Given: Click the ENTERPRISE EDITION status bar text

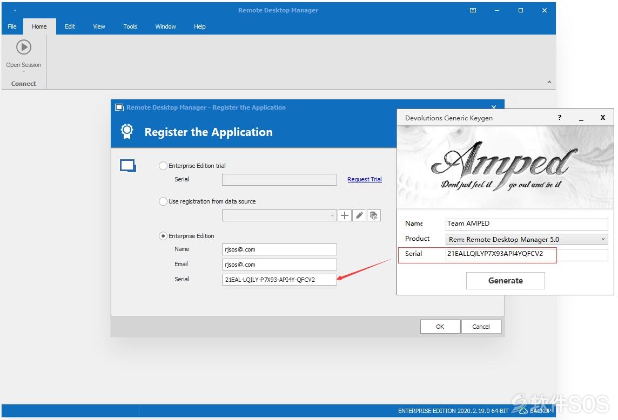Looking at the screenshot, I should point(453,411).
